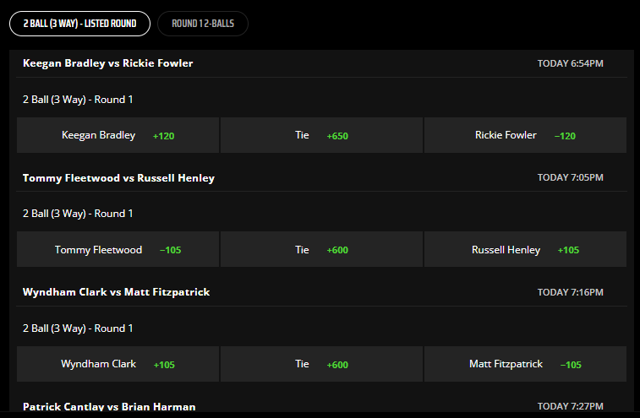Select Wyndham Clark at +105

pos(118,364)
